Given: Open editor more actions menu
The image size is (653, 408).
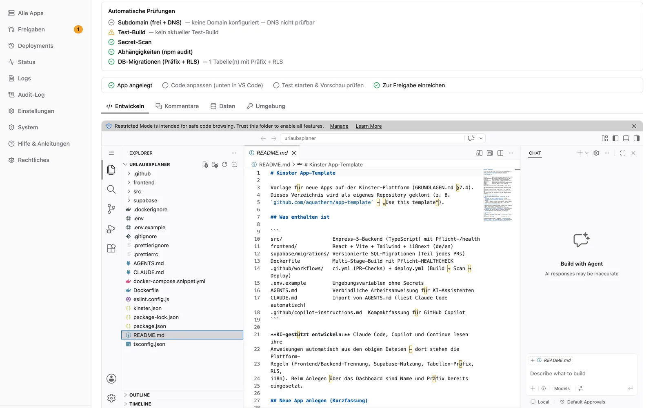Looking at the screenshot, I should pyautogui.click(x=511, y=153).
